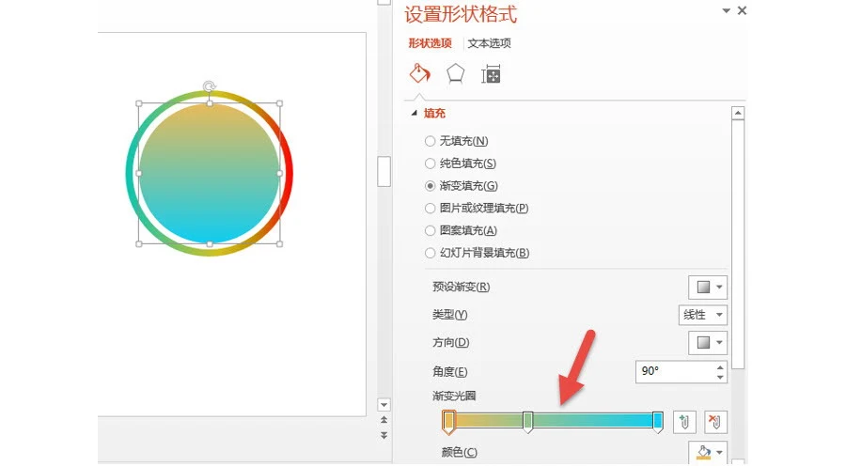Open the Effects pentagon icon

[x=455, y=74]
